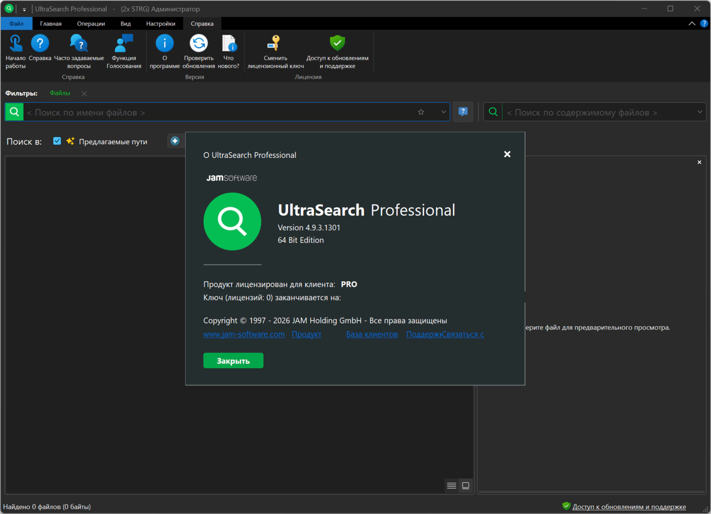This screenshot has width=711, height=514.
Task: Click the star favorites icon in search box
Action: pyautogui.click(x=421, y=112)
